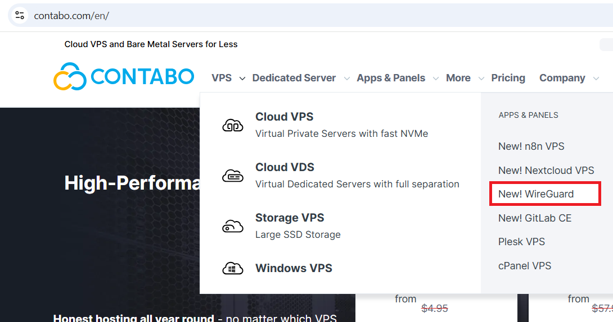Click the Contabo cloud logo
613x322 pixels.
coord(70,76)
